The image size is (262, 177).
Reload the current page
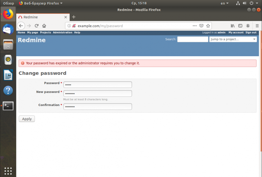[x=37, y=26]
